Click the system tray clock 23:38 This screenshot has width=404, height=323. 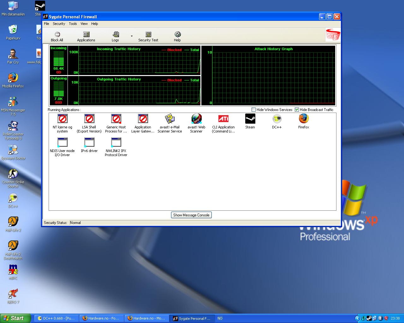tap(395, 318)
